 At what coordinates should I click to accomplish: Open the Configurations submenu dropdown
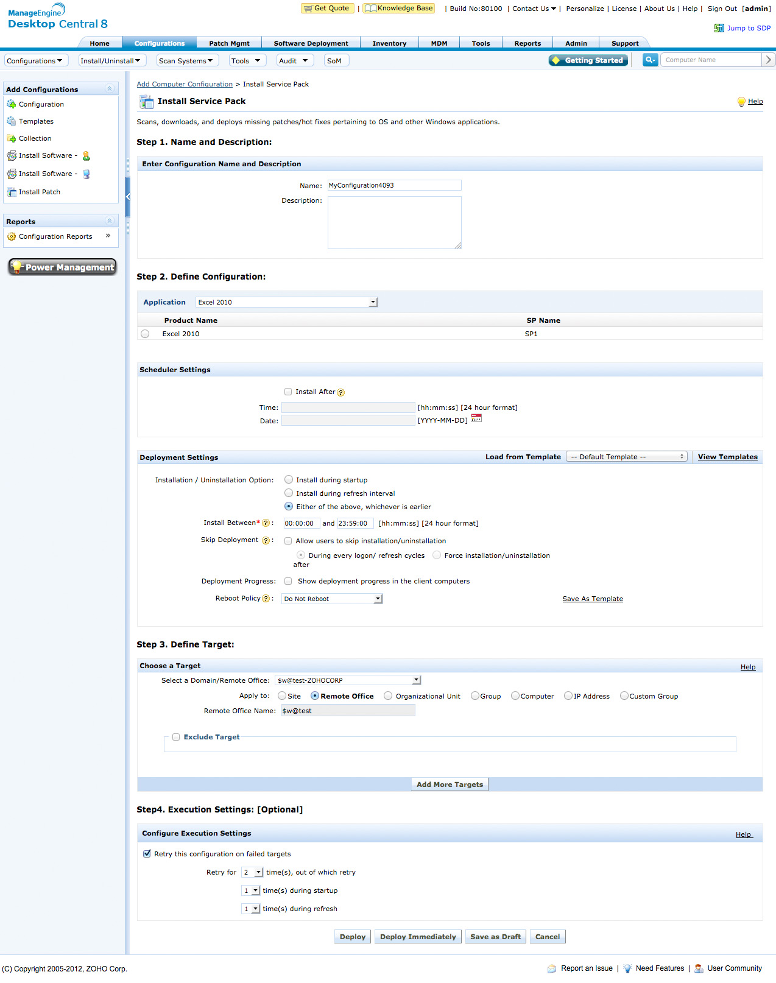click(x=35, y=60)
